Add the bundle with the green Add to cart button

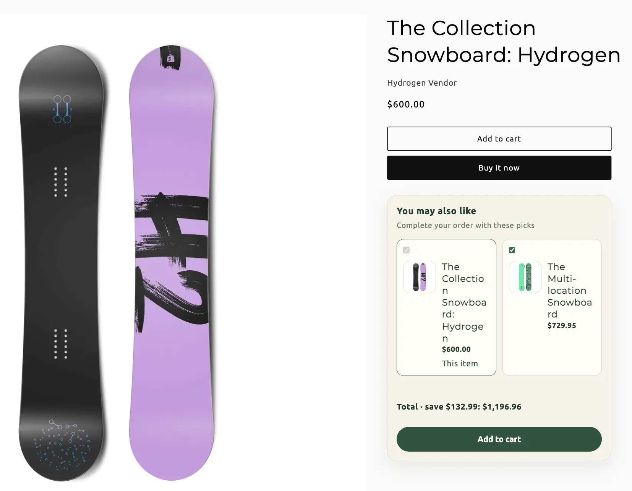(x=499, y=439)
